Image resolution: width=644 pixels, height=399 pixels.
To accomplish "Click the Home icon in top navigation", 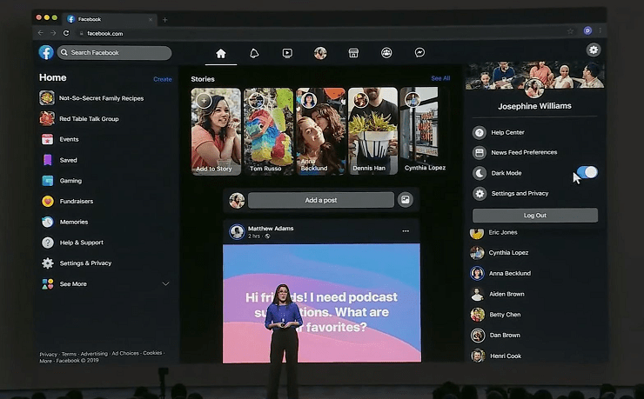I will [221, 53].
